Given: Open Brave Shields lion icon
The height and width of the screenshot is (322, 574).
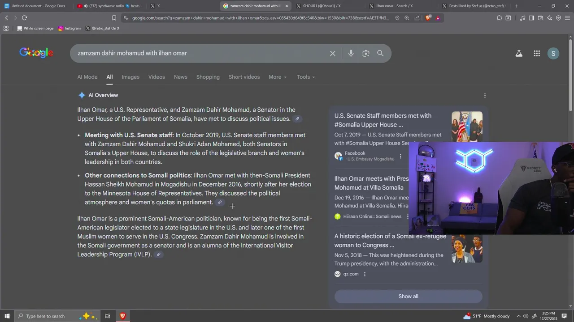Looking at the screenshot, I should point(428,18).
